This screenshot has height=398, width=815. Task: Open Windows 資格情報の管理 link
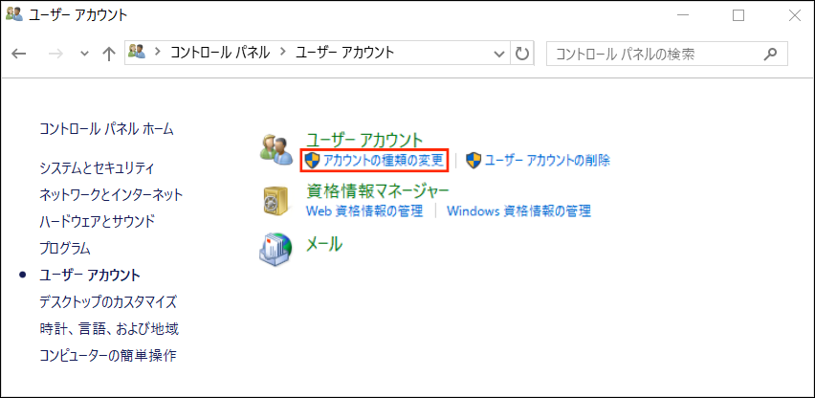pyautogui.click(x=518, y=210)
